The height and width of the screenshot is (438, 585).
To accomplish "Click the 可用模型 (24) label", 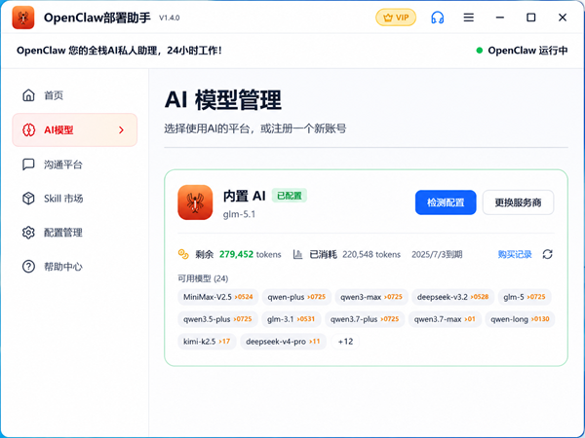I will pyautogui.click(x=203, y=278).
